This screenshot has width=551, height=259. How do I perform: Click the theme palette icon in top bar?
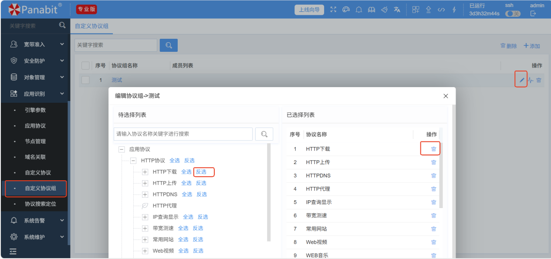point(346,10)
